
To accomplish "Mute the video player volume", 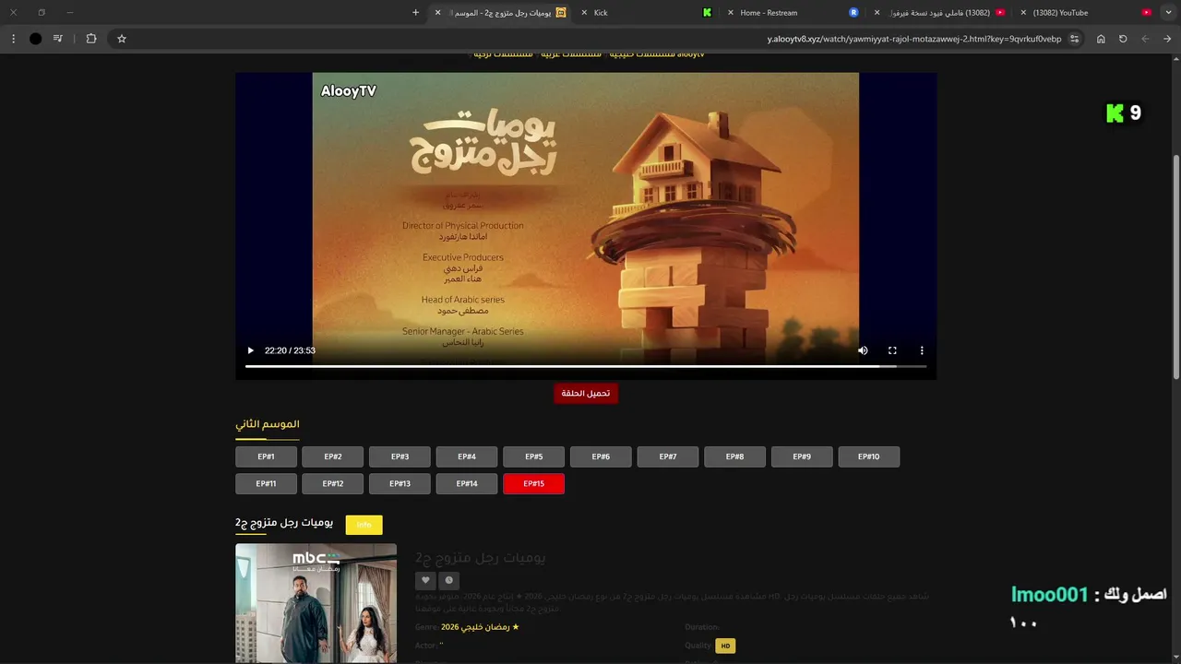I will (863, 350).
